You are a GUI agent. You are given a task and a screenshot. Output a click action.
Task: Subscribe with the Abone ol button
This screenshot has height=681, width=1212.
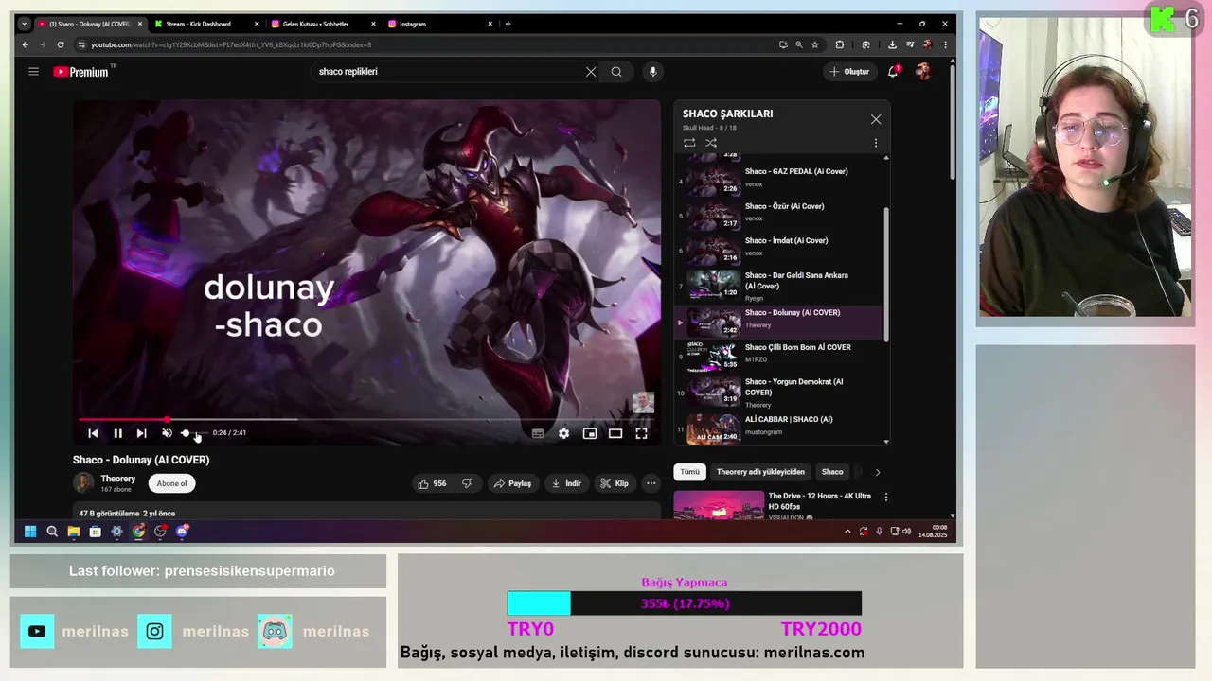171,483
